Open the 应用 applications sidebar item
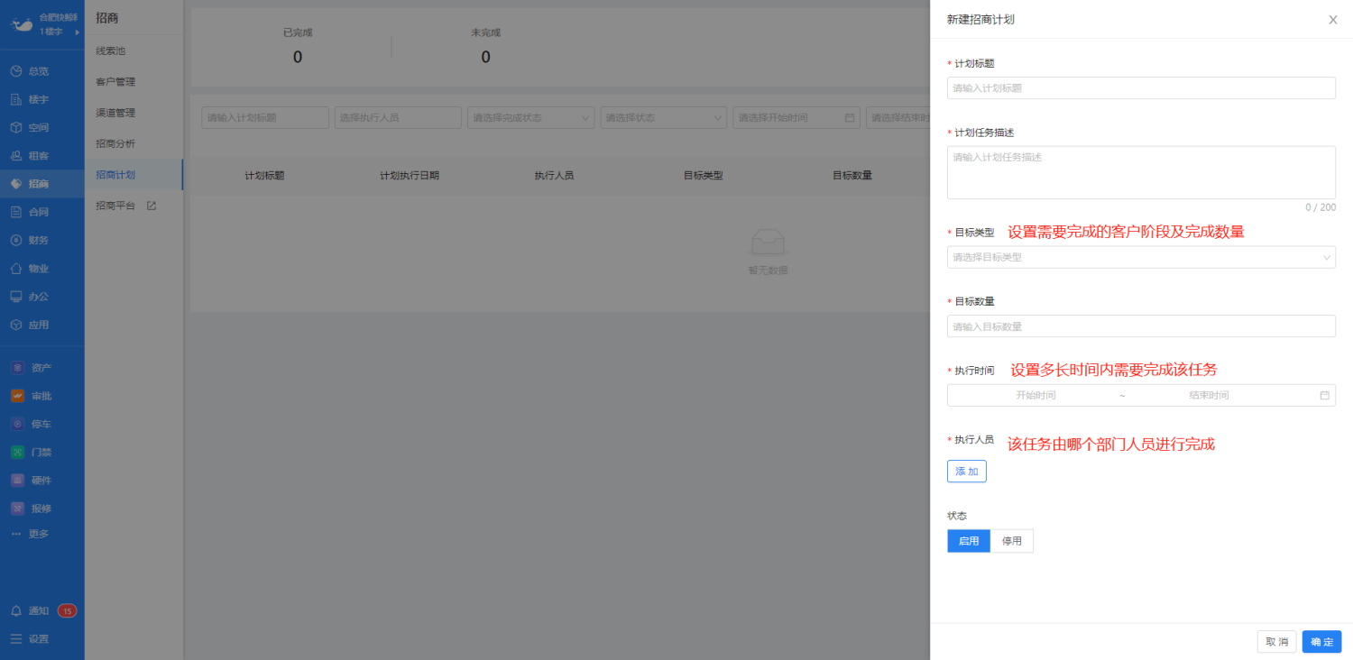Screen dimensions: 1353x660 click(29, 325)
